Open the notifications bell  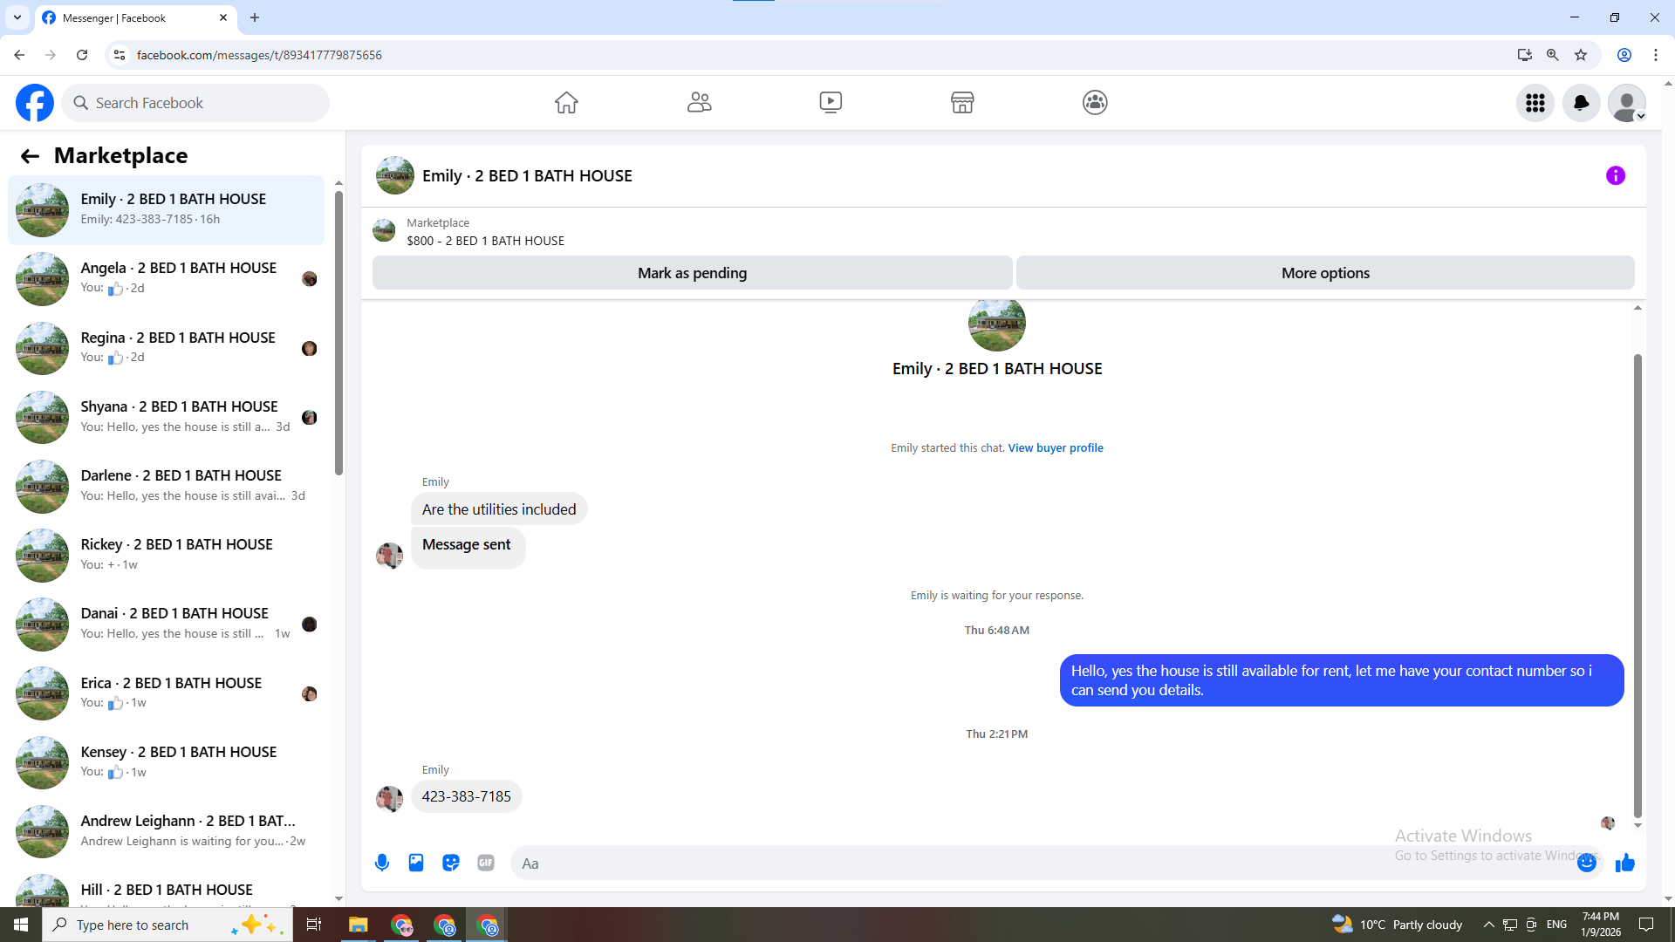point(1581,103)
